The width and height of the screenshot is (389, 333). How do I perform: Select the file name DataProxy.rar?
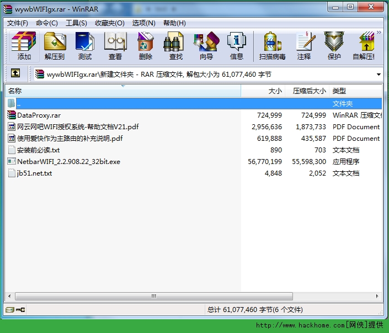39,115
